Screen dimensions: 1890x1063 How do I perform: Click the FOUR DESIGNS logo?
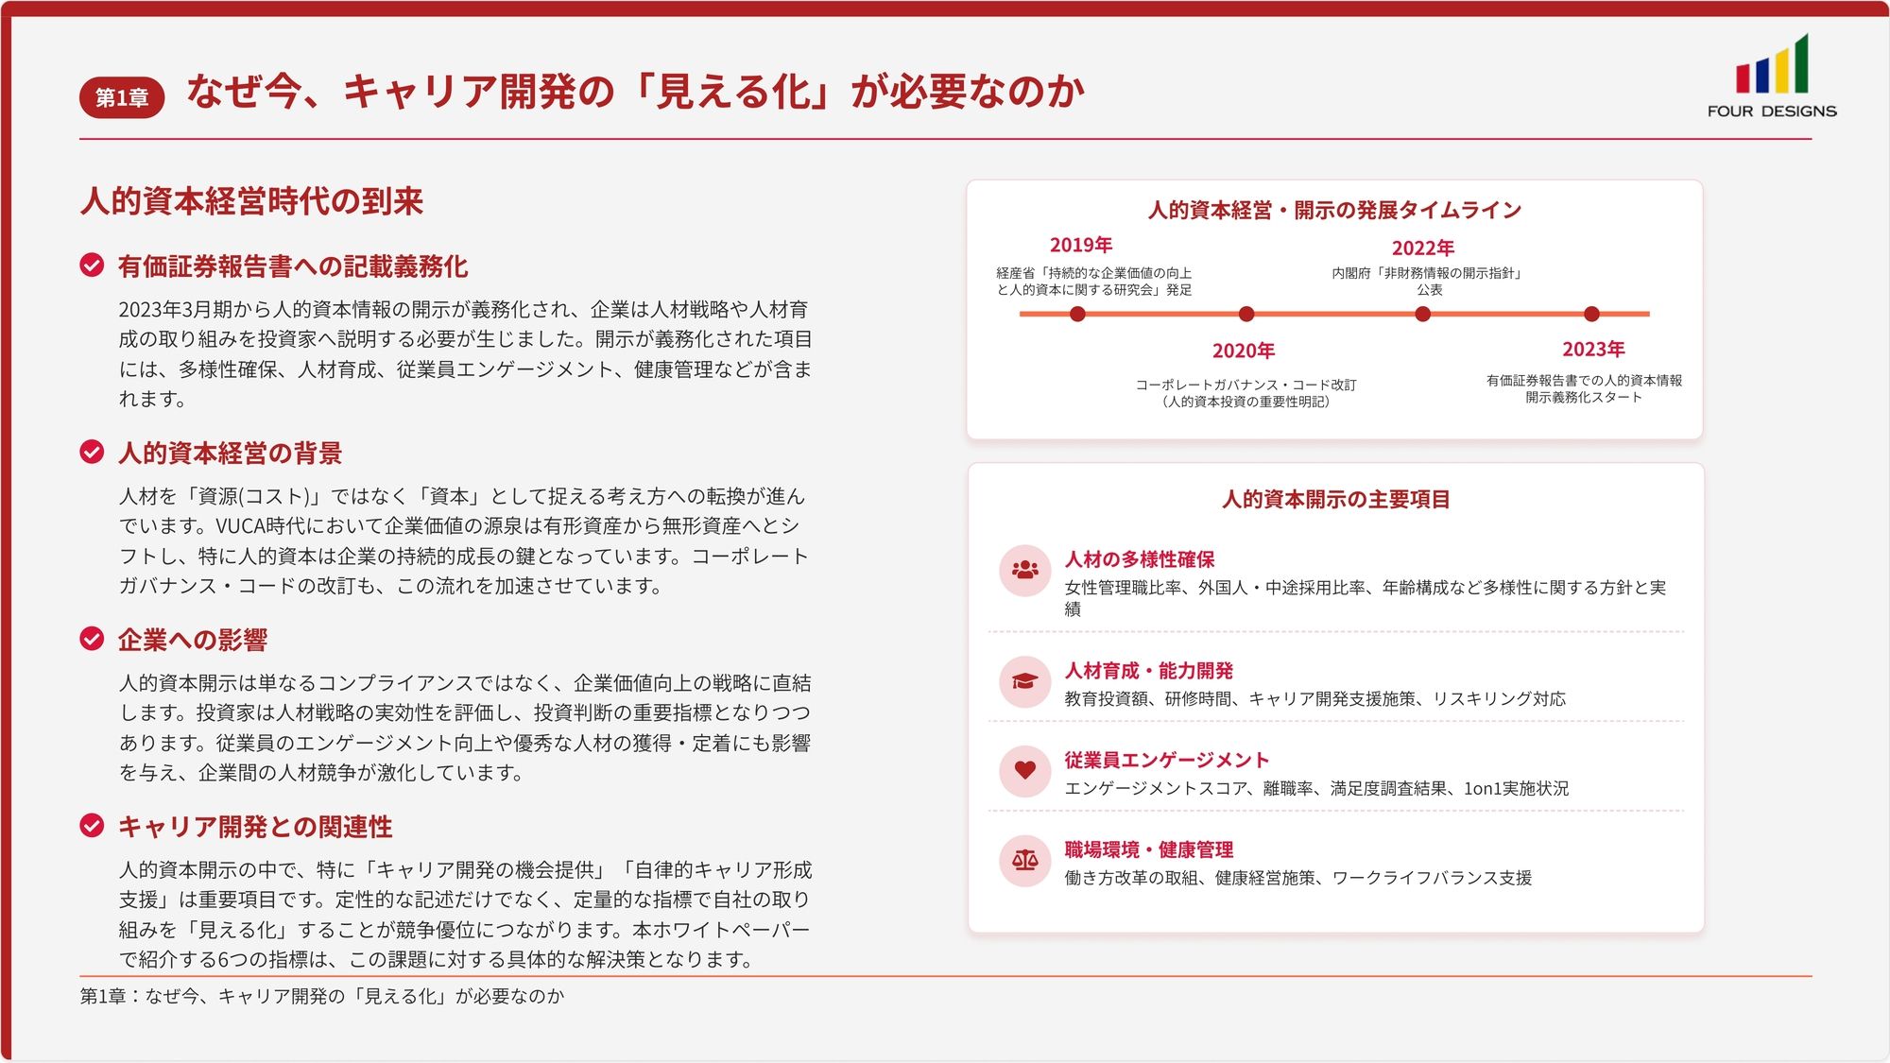point(1772,77)
